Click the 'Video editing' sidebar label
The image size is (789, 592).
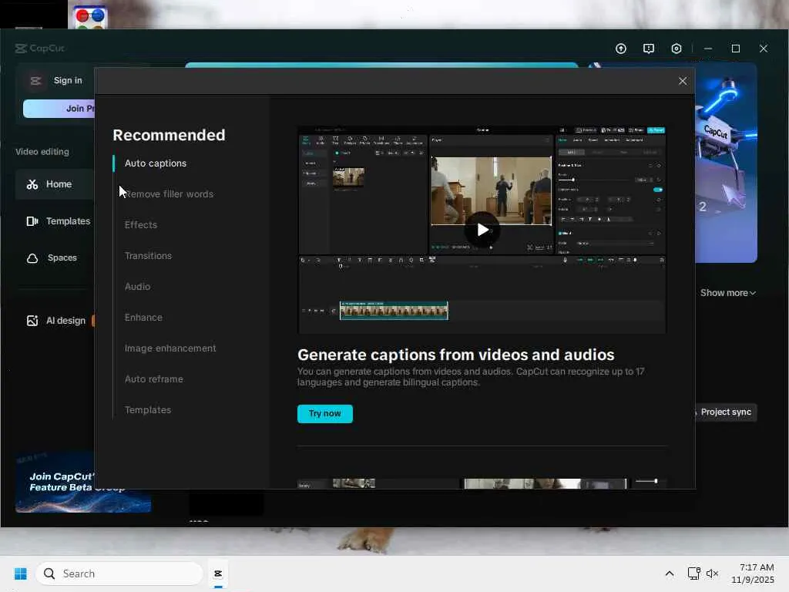[x=42, y=152]
